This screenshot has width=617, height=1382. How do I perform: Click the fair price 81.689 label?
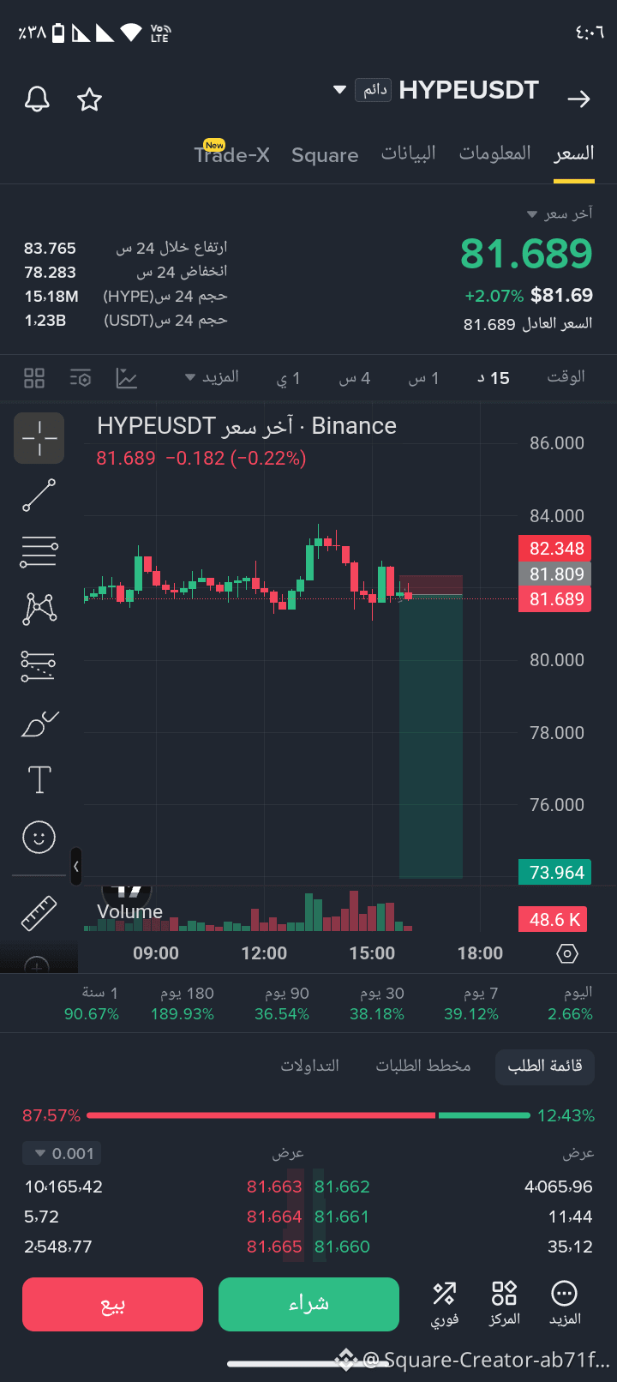(528, 324)
